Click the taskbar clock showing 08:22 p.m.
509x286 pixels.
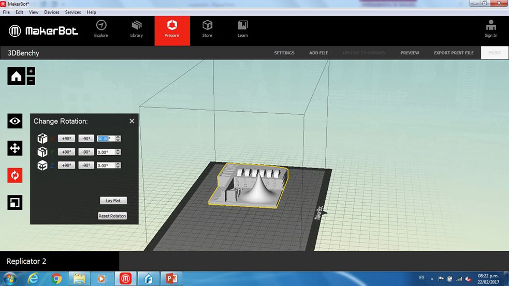(x=488, y=279)
